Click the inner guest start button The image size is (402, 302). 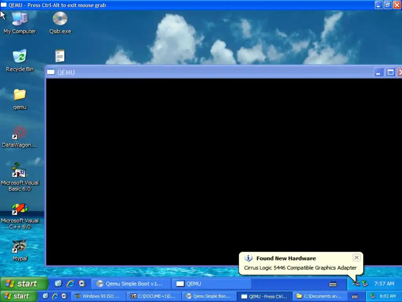tap(24, 284)
